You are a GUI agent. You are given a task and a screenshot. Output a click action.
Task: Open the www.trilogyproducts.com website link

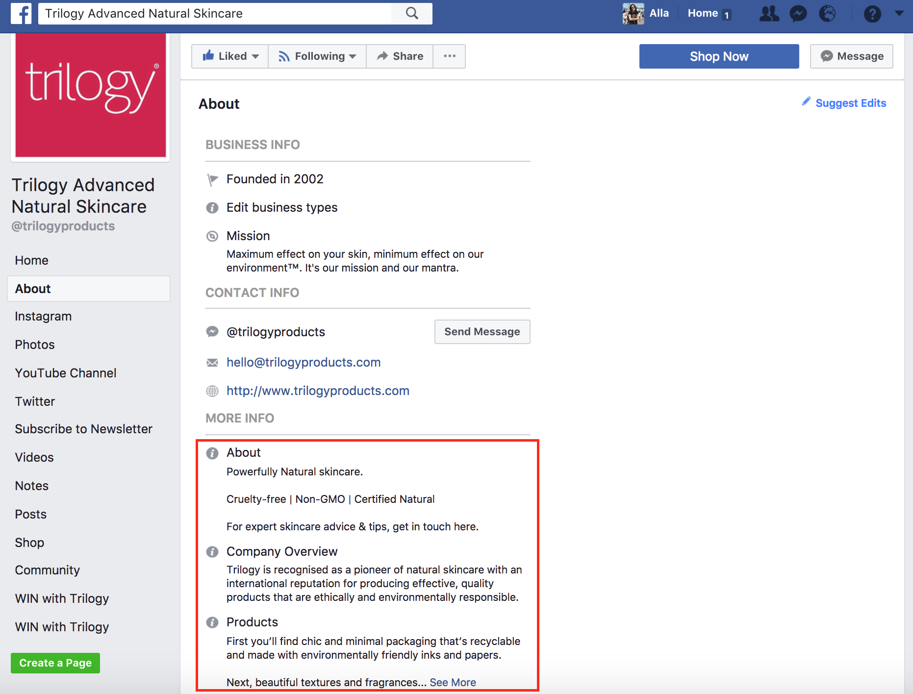[318, 391]
